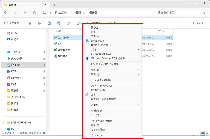Image resolution: width=210 pixels, height=139 pixels.
Task: Switch to large icons view in status bar
Action: point(207,133)
